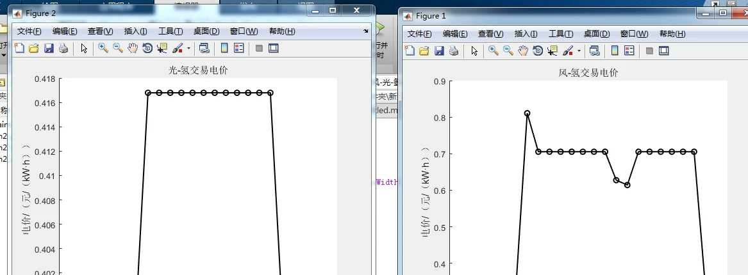
Task: Open 窗口(W) menu in Figure 2
Action: click(244, 31)
